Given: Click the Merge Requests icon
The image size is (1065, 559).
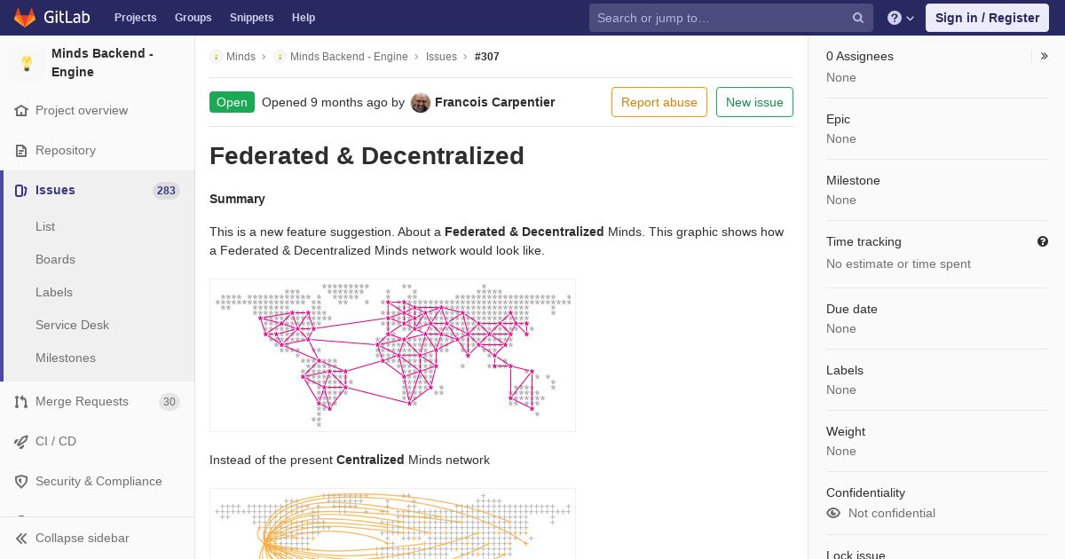Looking at the screenshot, I should 21,402.
